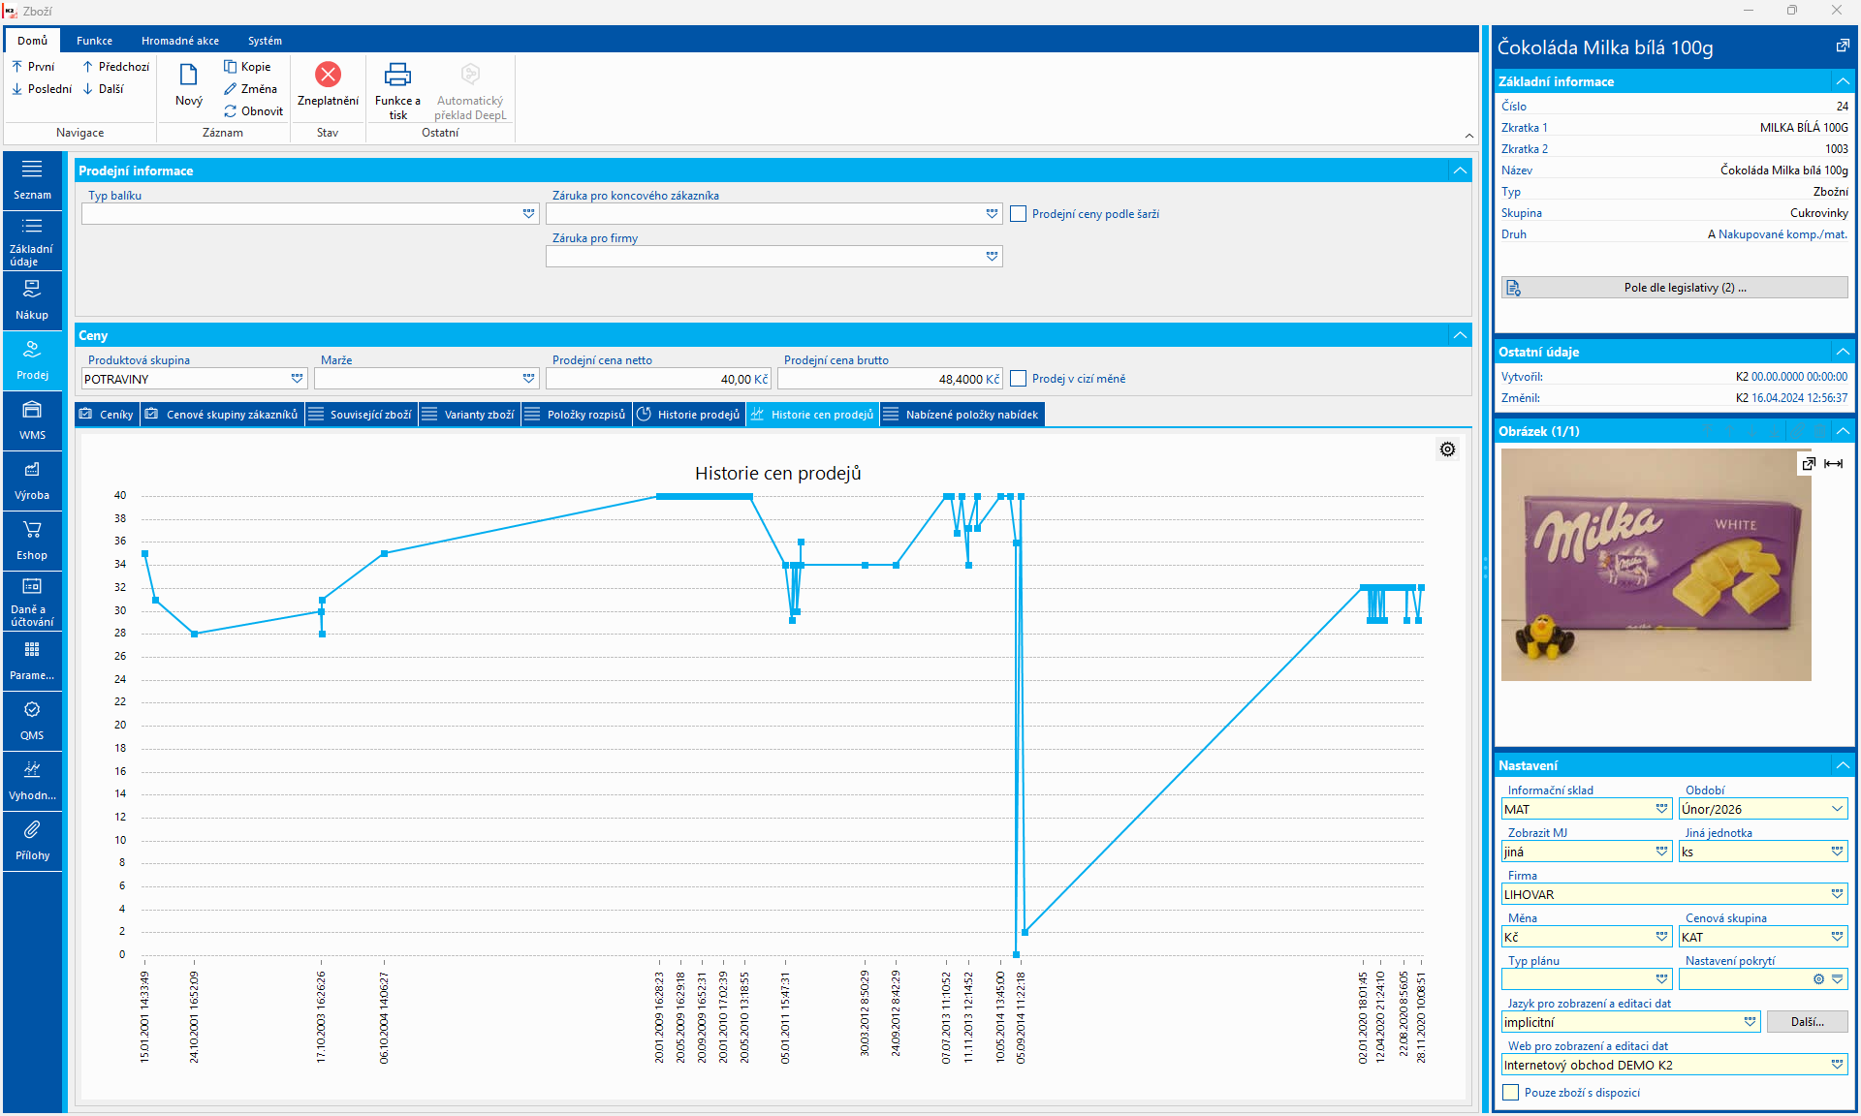1861x1116 pixels.
Task: Open Záruka pro firmy dropdown
Action: 992,257
